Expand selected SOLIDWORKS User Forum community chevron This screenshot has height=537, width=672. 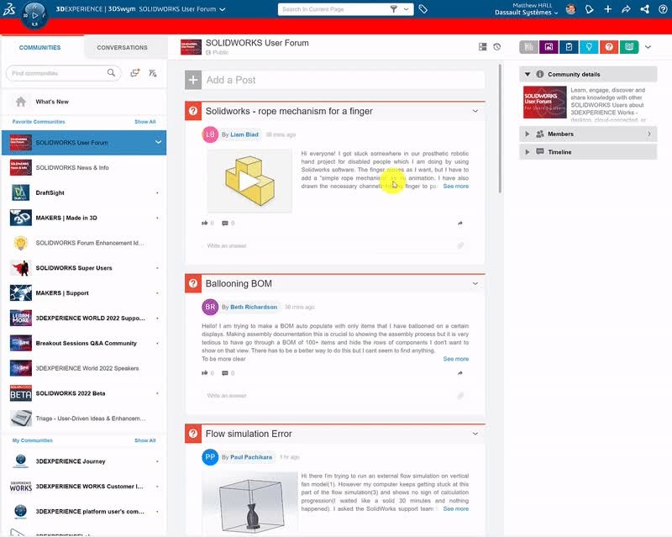click(158, 142)
